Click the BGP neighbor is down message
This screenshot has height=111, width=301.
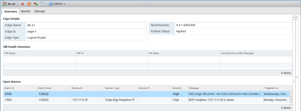point(226,100)
